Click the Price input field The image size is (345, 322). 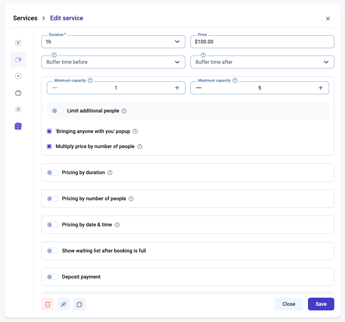click(x=262, y=42)
